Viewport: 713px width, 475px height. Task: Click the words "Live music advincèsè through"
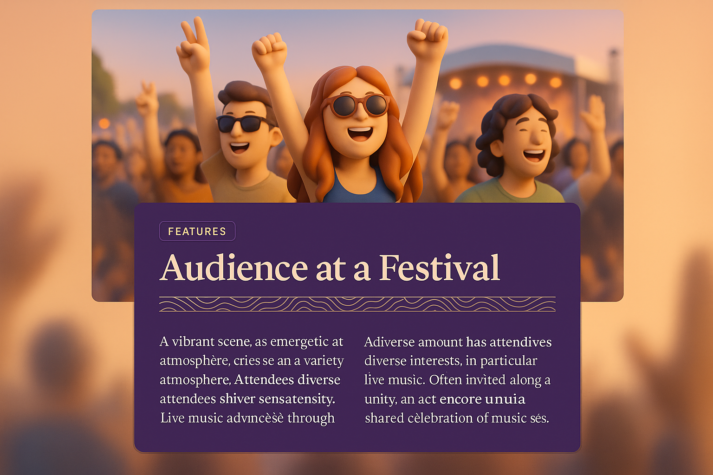point(247,418)
